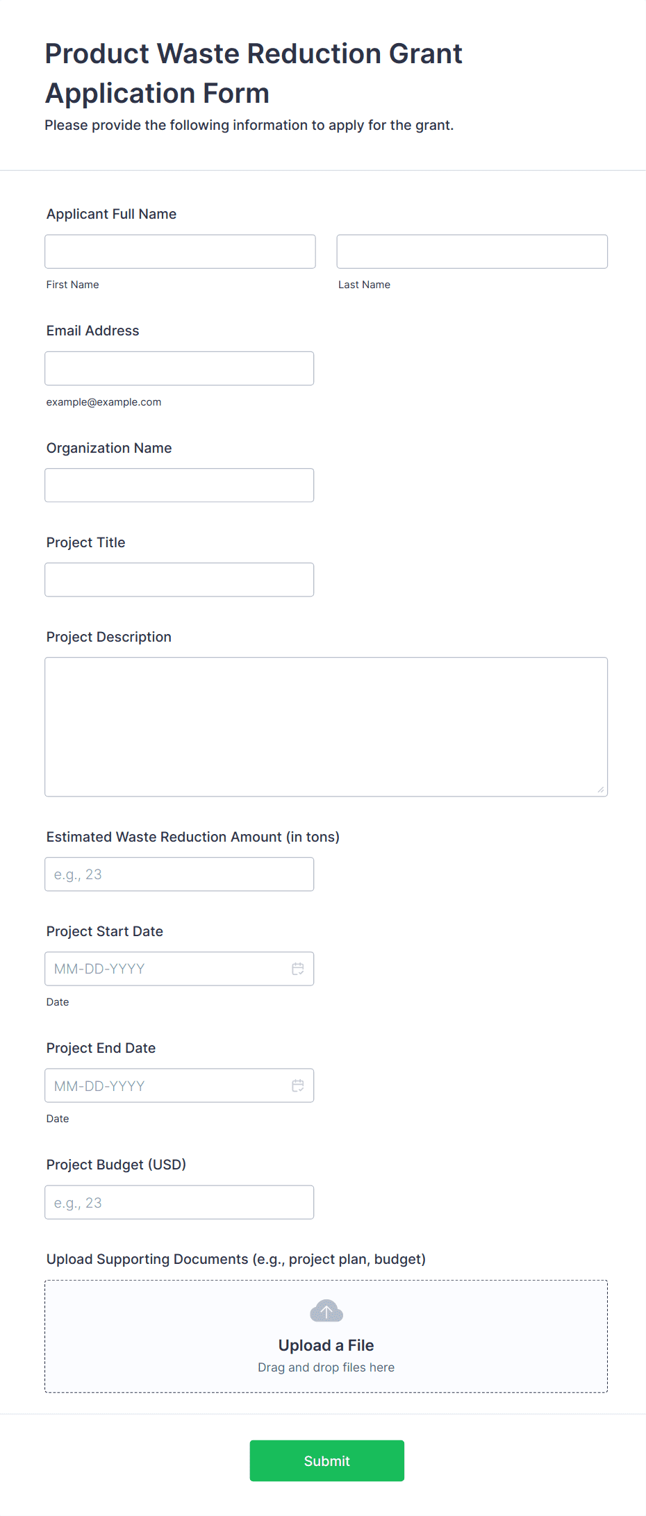The width and height of the screenshot is (646, 1516).
Task: Click the Upload Supporting Documents label
Action: (236, 1259)
